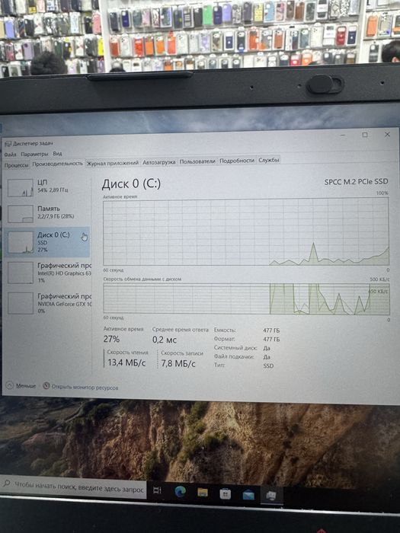Click the Меньше collapse button
The height and width of the screenshot is (533, 400).
(21, 386)
